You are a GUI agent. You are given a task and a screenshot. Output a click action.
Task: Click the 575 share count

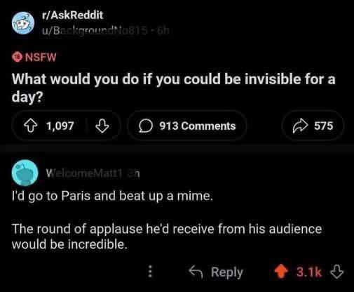pyautogui.click(x=323, y=126)
